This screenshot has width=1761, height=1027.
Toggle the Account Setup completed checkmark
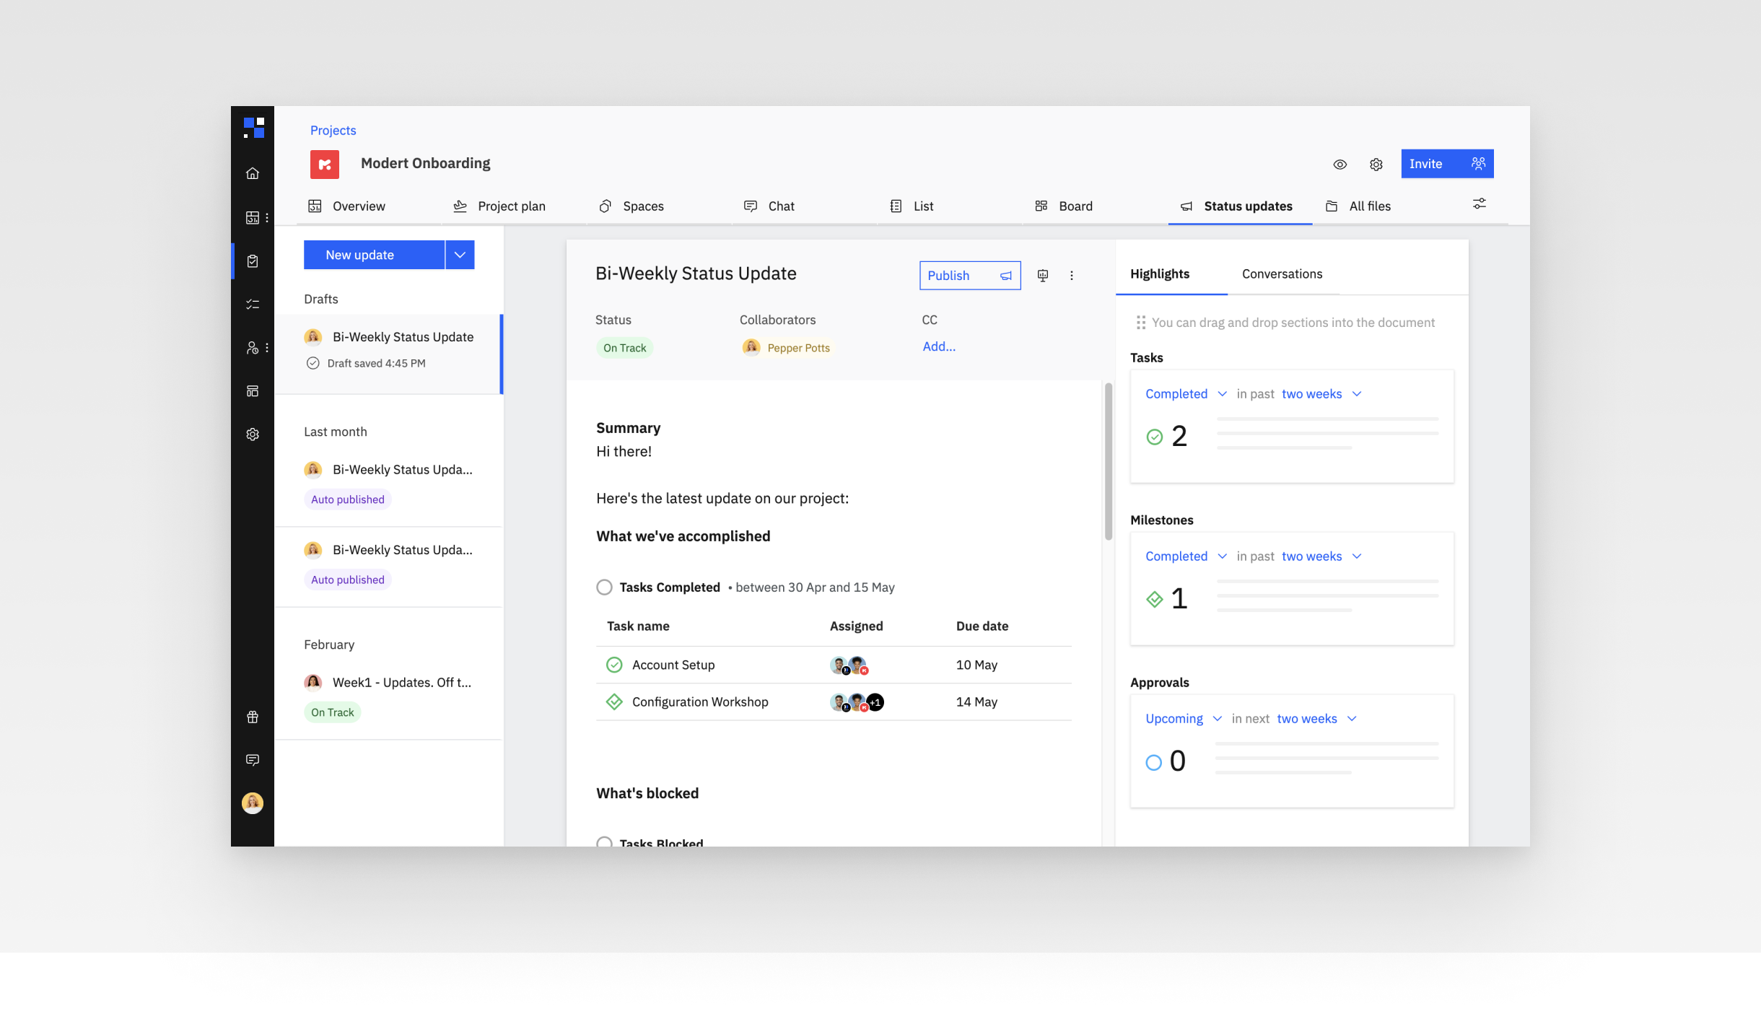pos(614,665)
